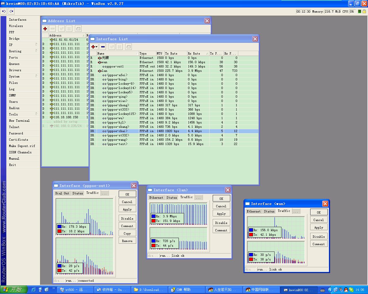Open PPP from the sidebar menu
The width and height of the screenshot is (368, 294).
[11, 32]
